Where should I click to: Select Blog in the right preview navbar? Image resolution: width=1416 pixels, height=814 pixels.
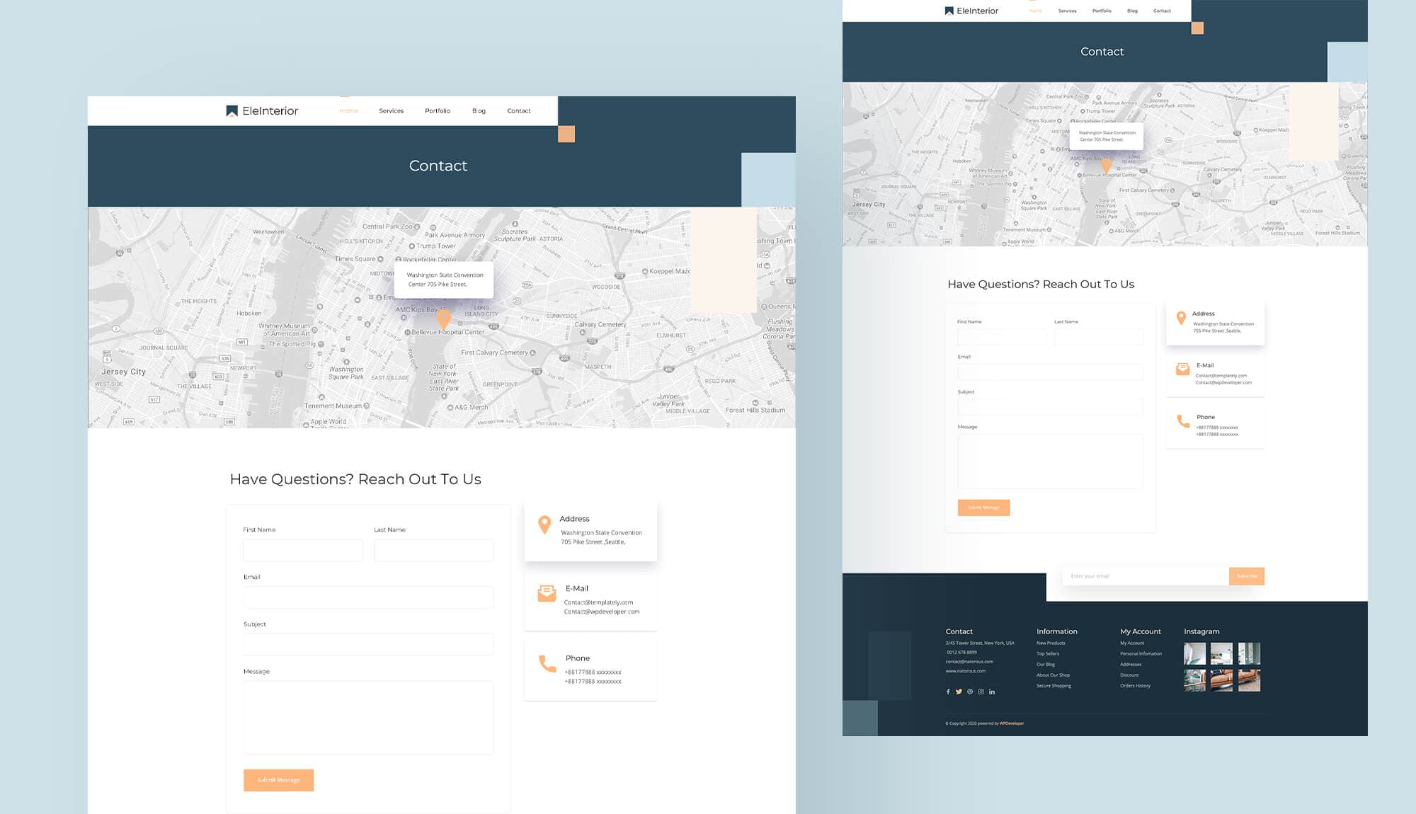tap(1132, 11)
